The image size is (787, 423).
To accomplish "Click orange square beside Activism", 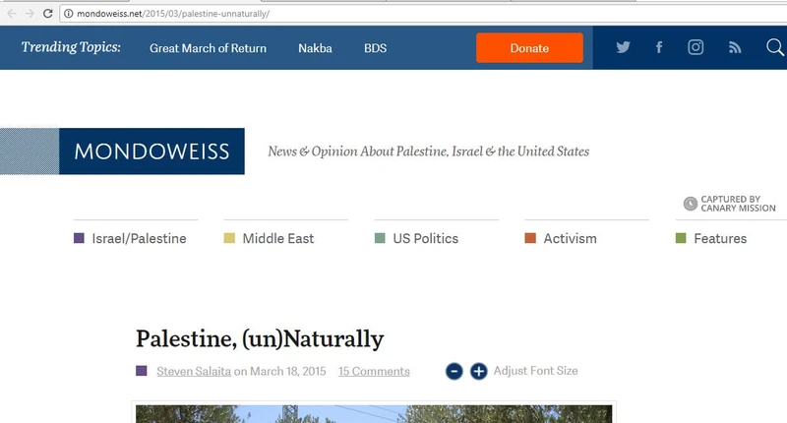I will pos(530,238).
